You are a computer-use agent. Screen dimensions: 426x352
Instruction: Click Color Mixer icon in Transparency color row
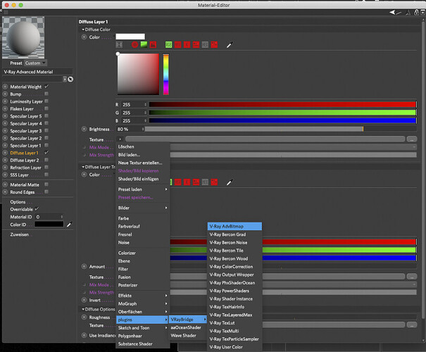[x=196, y=182]
